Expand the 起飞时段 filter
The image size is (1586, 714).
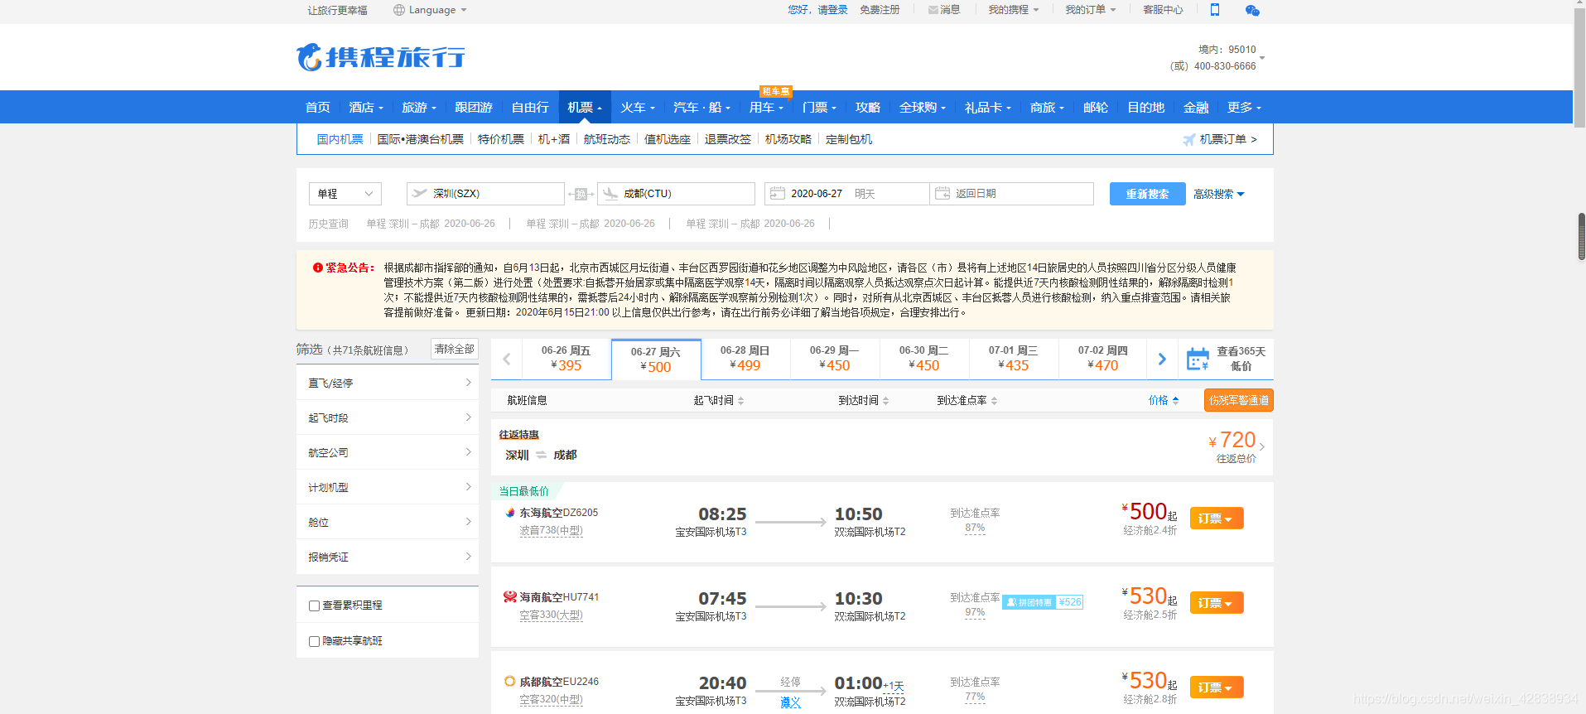388,417
